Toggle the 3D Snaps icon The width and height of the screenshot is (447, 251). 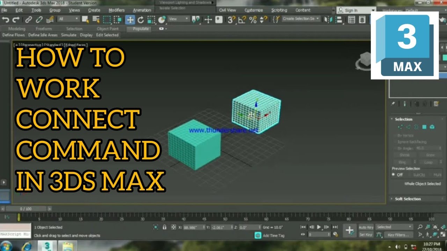coord(231,20)
